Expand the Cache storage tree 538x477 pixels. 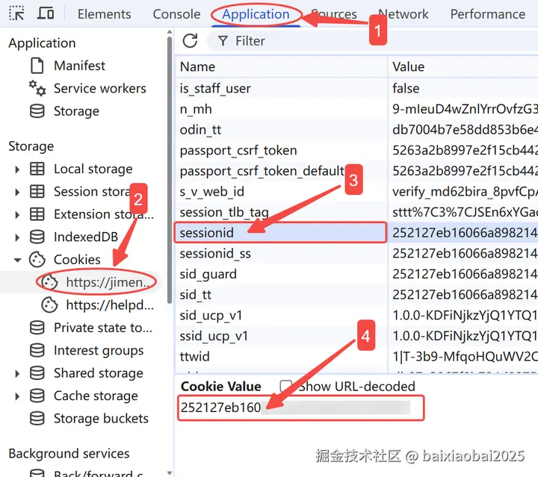(x=17, y=396)
